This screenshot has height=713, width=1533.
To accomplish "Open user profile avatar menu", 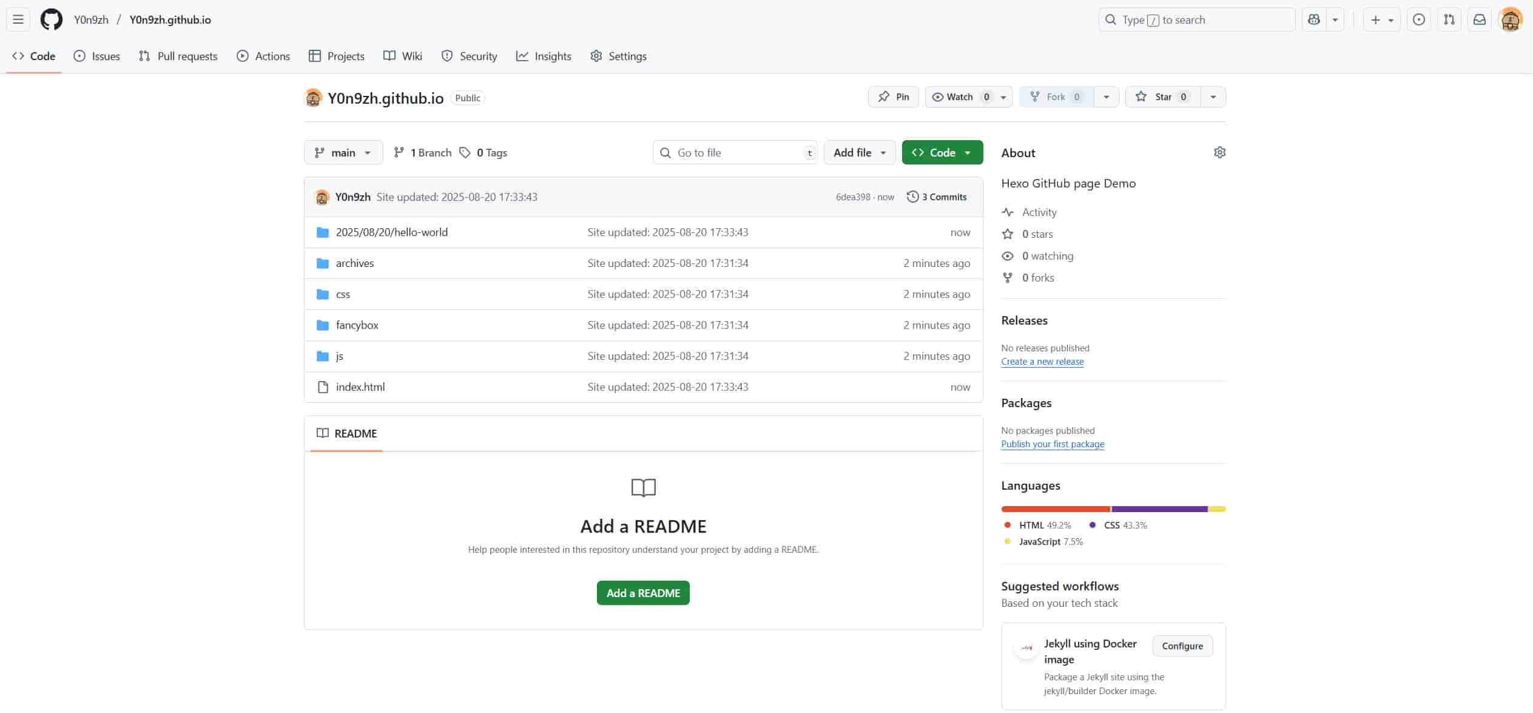I will tap(1511, 19).
